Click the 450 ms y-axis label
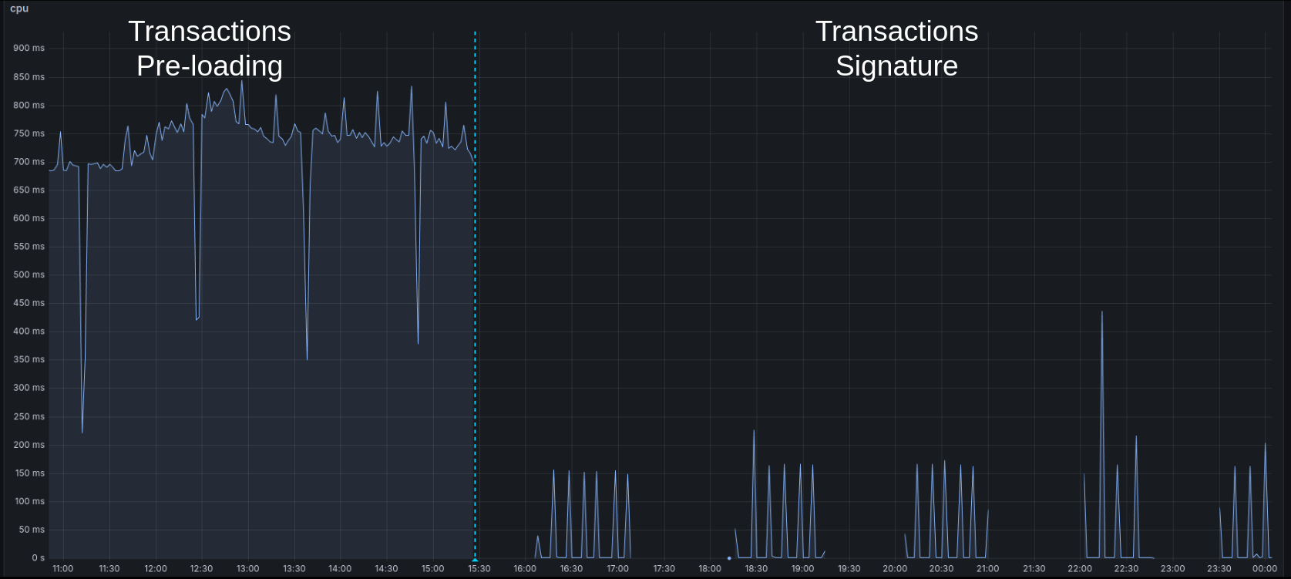1291x579 pixels. [x=29, y=303]
